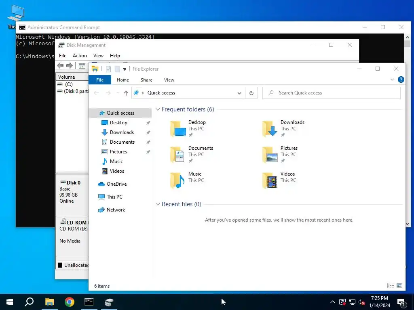Open the recent locations dropdown arrow
This screenshot has height=310, width=414.
point(118,93)
